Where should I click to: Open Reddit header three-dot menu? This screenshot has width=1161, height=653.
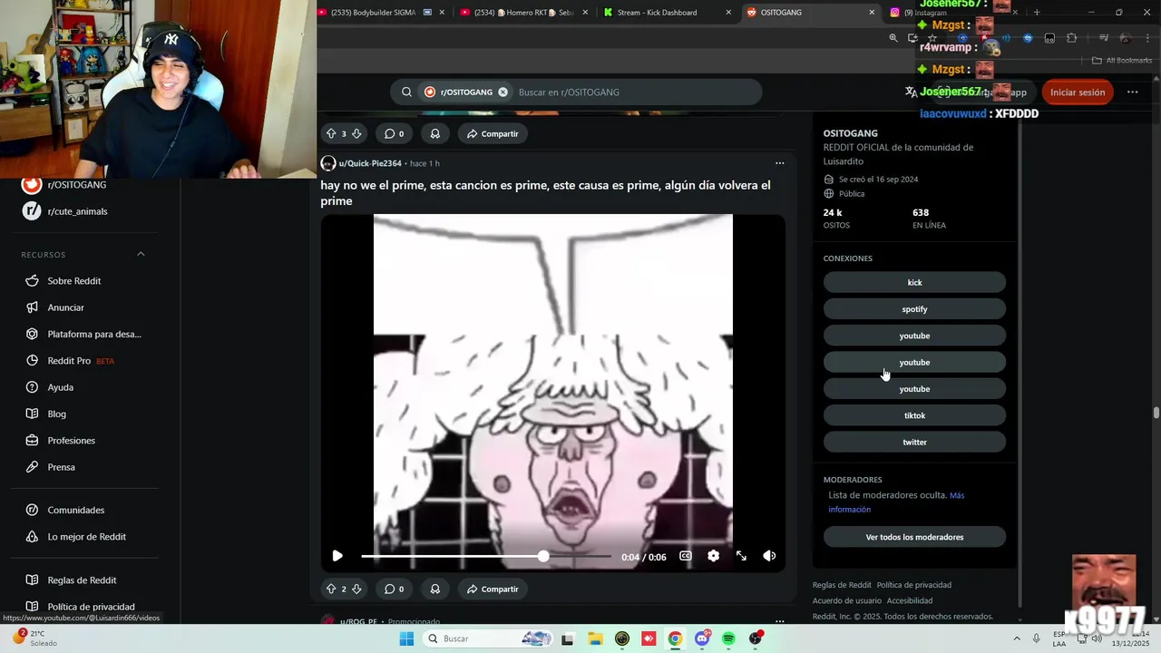coord(1132,92)
